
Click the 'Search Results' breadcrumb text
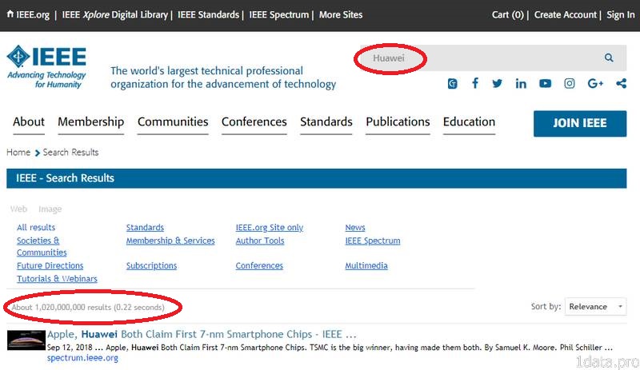coord(70,152)
